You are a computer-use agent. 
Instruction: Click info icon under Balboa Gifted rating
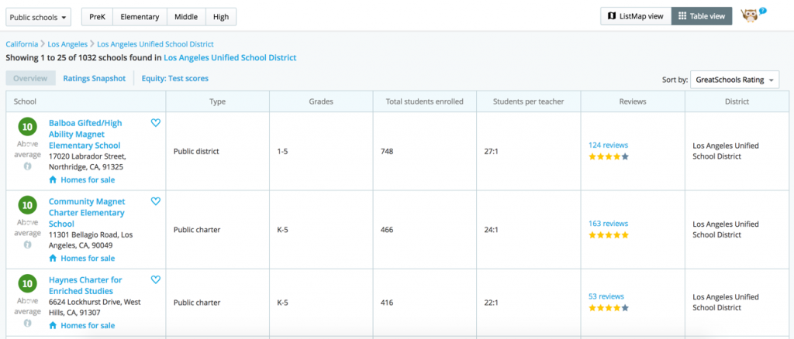(27, 166)
